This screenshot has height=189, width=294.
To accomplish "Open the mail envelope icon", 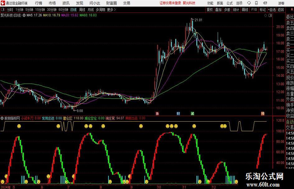I will click(x=265, y=3).
